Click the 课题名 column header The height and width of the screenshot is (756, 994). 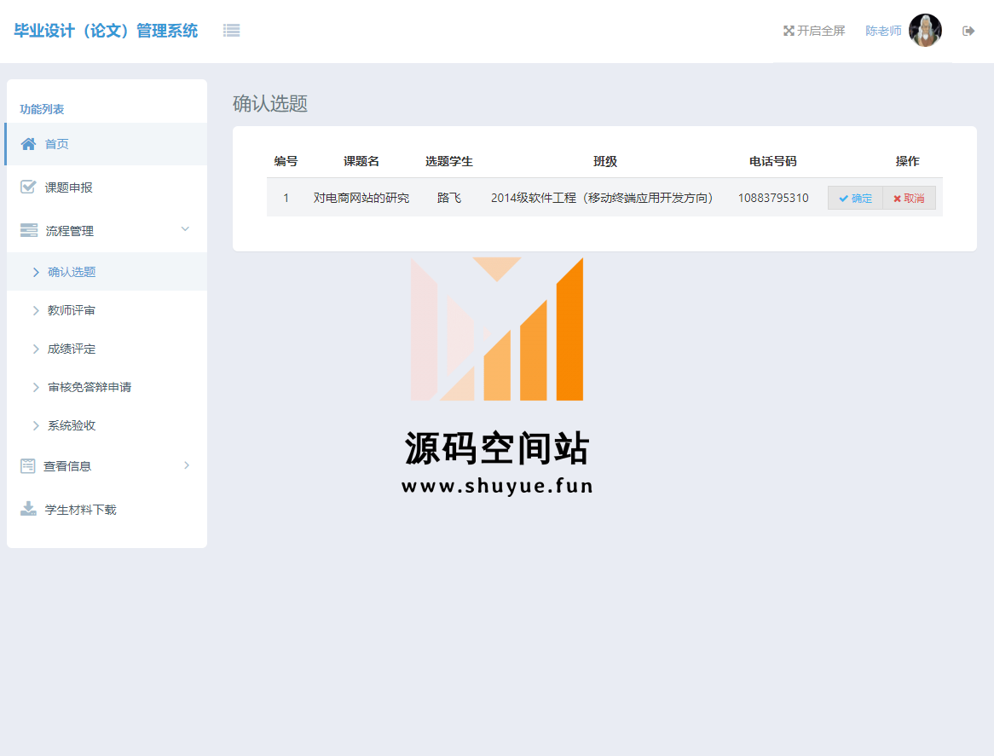pyautogui.click(x=361, y=162)
